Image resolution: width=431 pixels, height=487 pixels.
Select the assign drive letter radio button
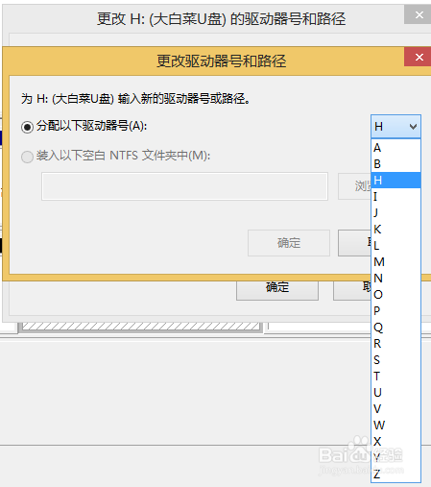tap(27, 127)
